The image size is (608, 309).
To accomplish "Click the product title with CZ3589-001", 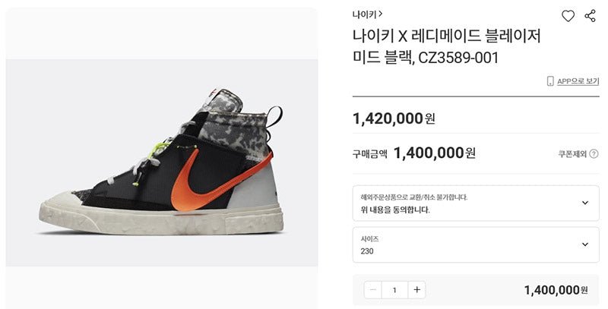I will click(x=446, y=47).
